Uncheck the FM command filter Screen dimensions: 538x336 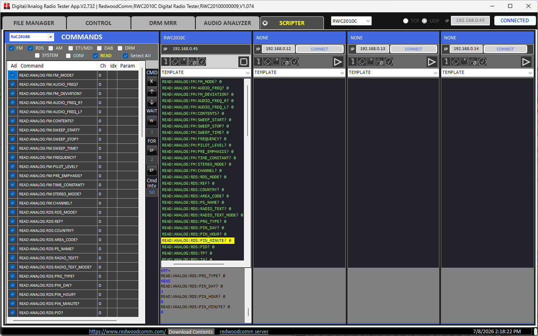point(11,48)
